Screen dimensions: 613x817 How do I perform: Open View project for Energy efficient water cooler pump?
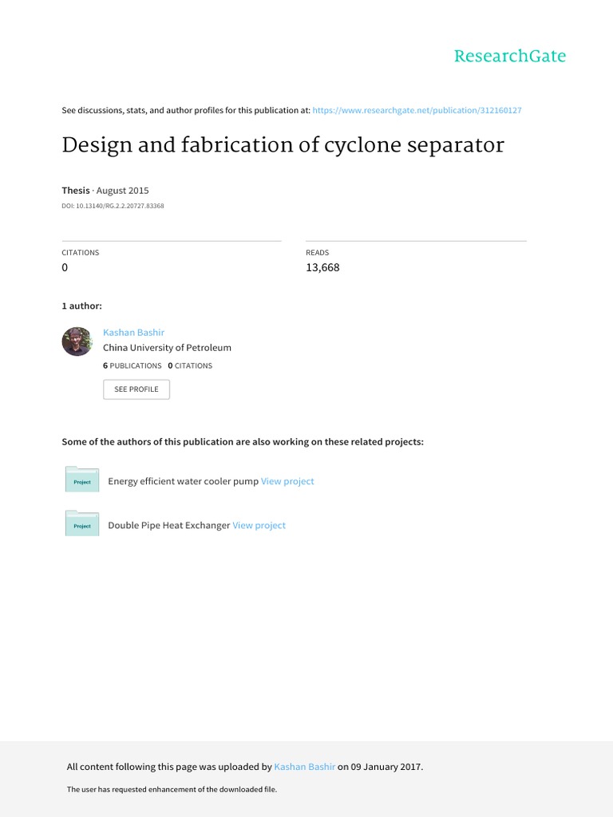coord(287,481)
